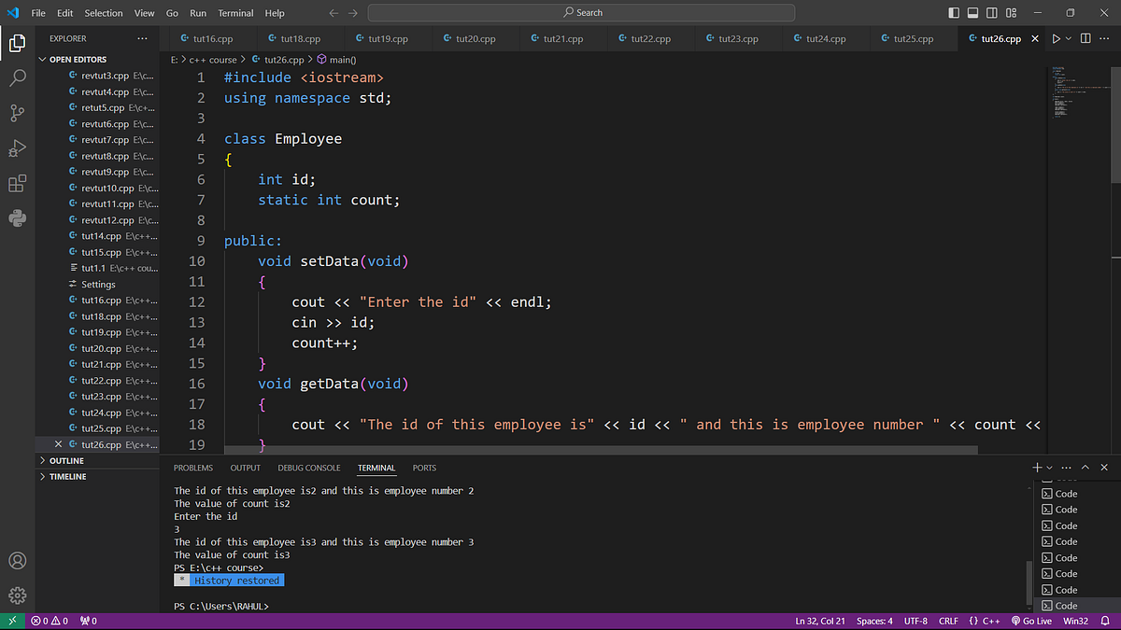Switch to the OUTPUT panel tab
The image size is (1121, 630).
pos(245,467)
